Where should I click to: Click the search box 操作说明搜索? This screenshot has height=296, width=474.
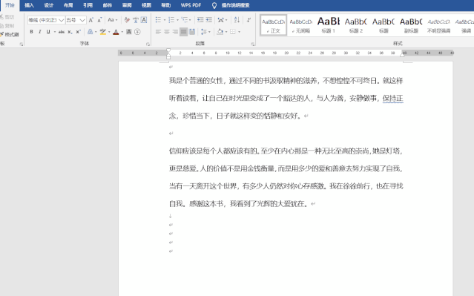[235, 5]
